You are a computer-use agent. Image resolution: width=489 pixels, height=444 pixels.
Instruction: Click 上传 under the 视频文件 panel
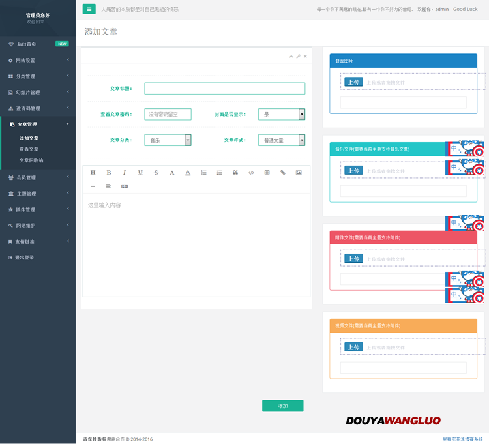353,347
